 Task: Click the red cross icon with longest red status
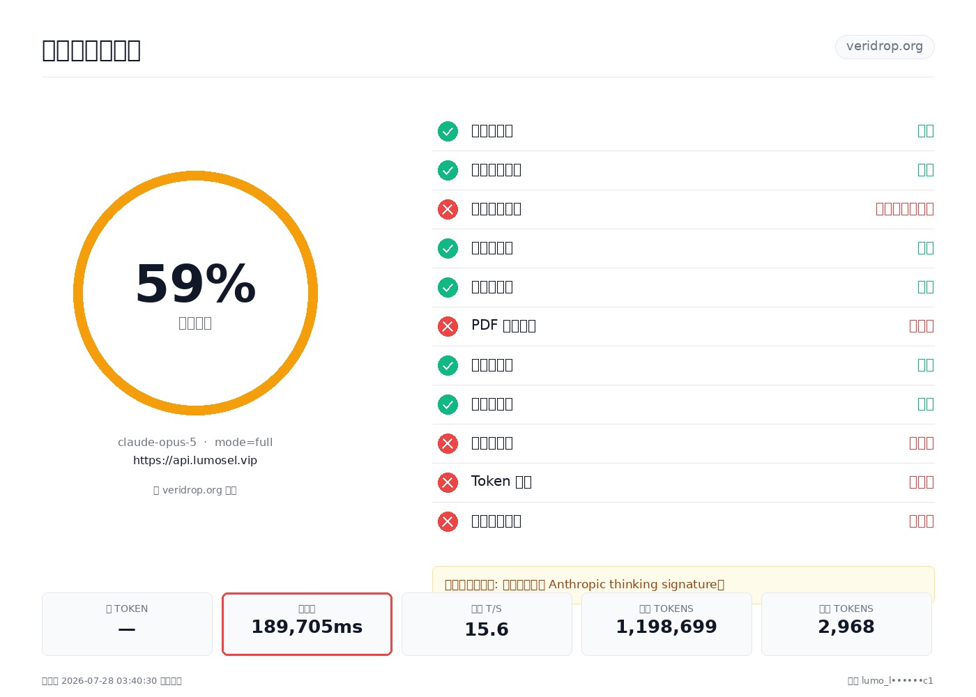448,209
